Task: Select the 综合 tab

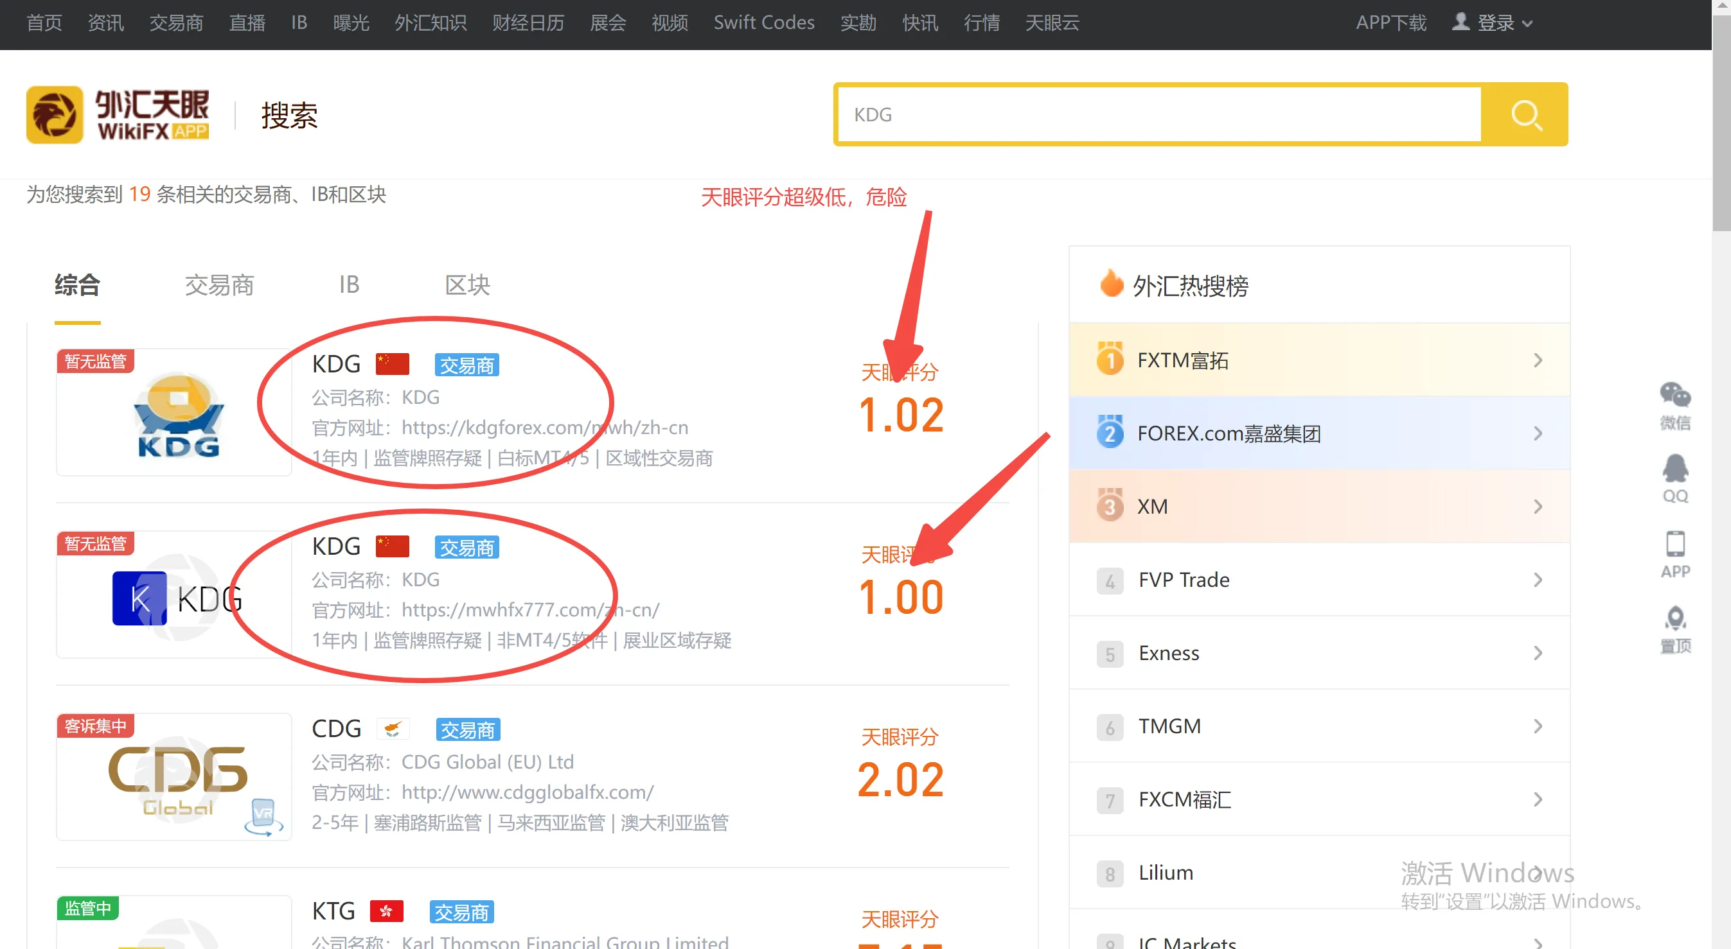Action: (x=77, y=285)
